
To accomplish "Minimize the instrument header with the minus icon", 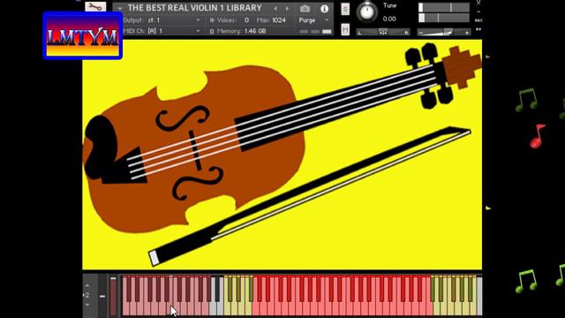I will (x=478, y=11).
